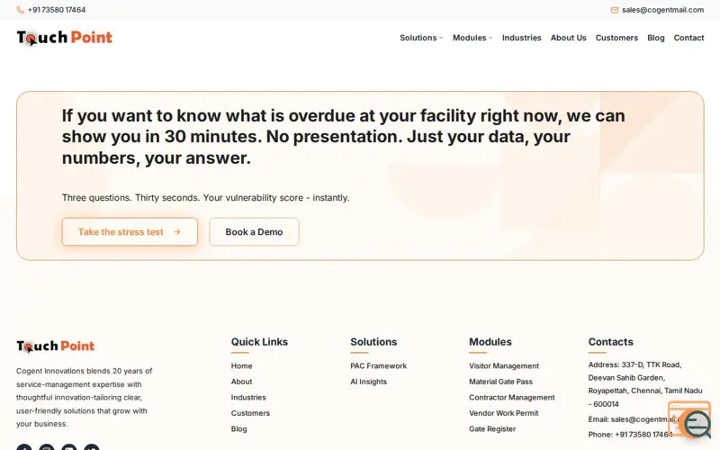Open Industries in footer Quick Links

tap(248, 397)
